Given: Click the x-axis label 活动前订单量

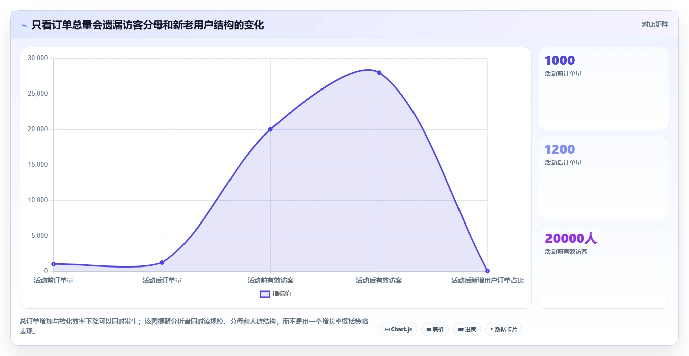Looking at the screenshot, I should coord(54,280).
